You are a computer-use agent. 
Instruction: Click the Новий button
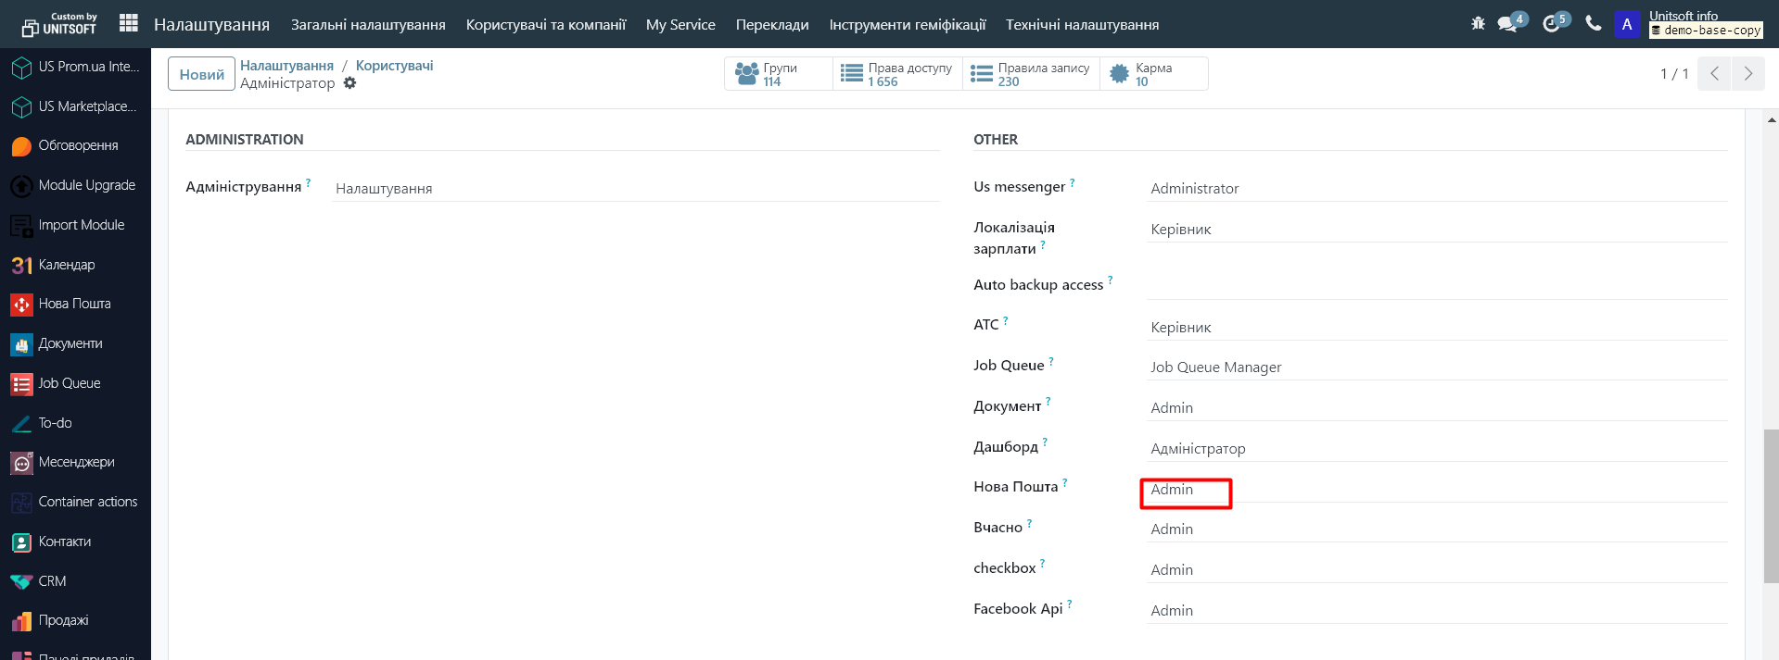tap(201, 74)
